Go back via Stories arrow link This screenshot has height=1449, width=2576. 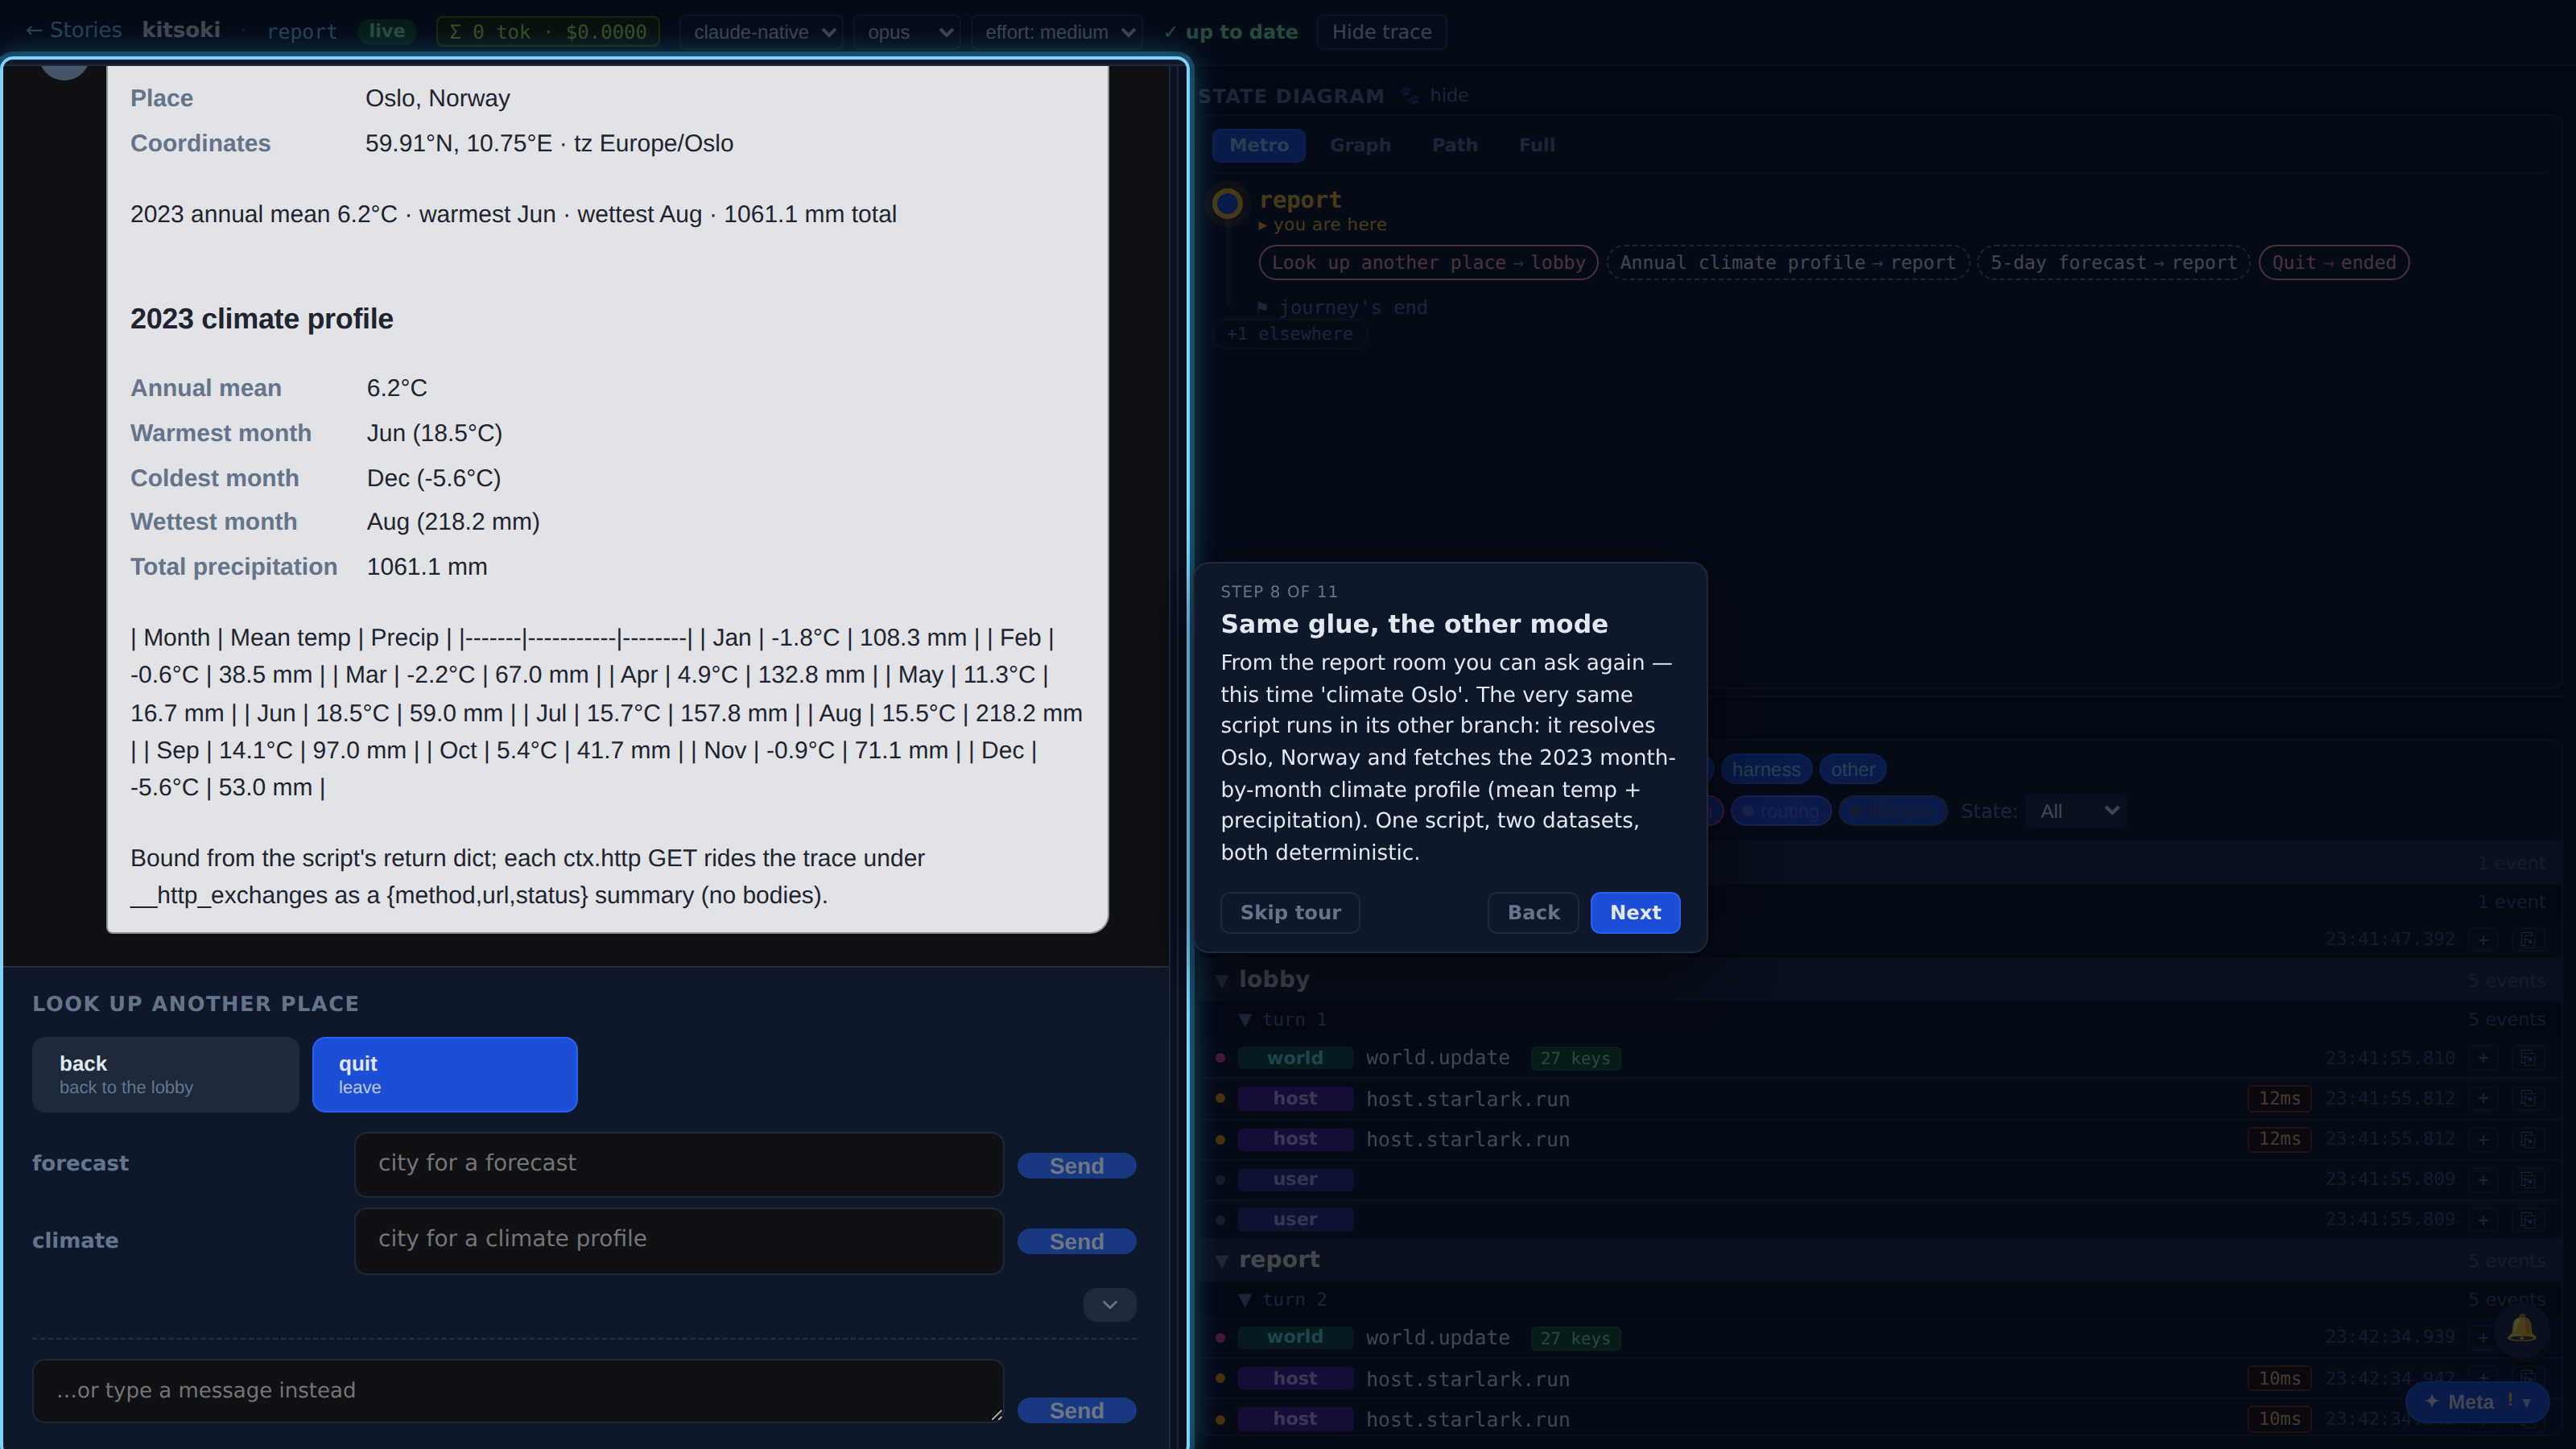[73, 30]
